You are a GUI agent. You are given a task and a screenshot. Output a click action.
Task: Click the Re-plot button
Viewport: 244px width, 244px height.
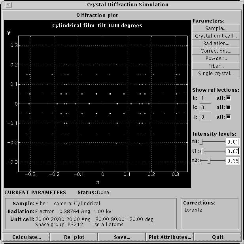click(74, 237)
